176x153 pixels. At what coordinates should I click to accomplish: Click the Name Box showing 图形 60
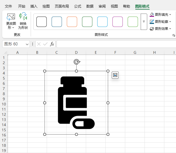point(14,44)
